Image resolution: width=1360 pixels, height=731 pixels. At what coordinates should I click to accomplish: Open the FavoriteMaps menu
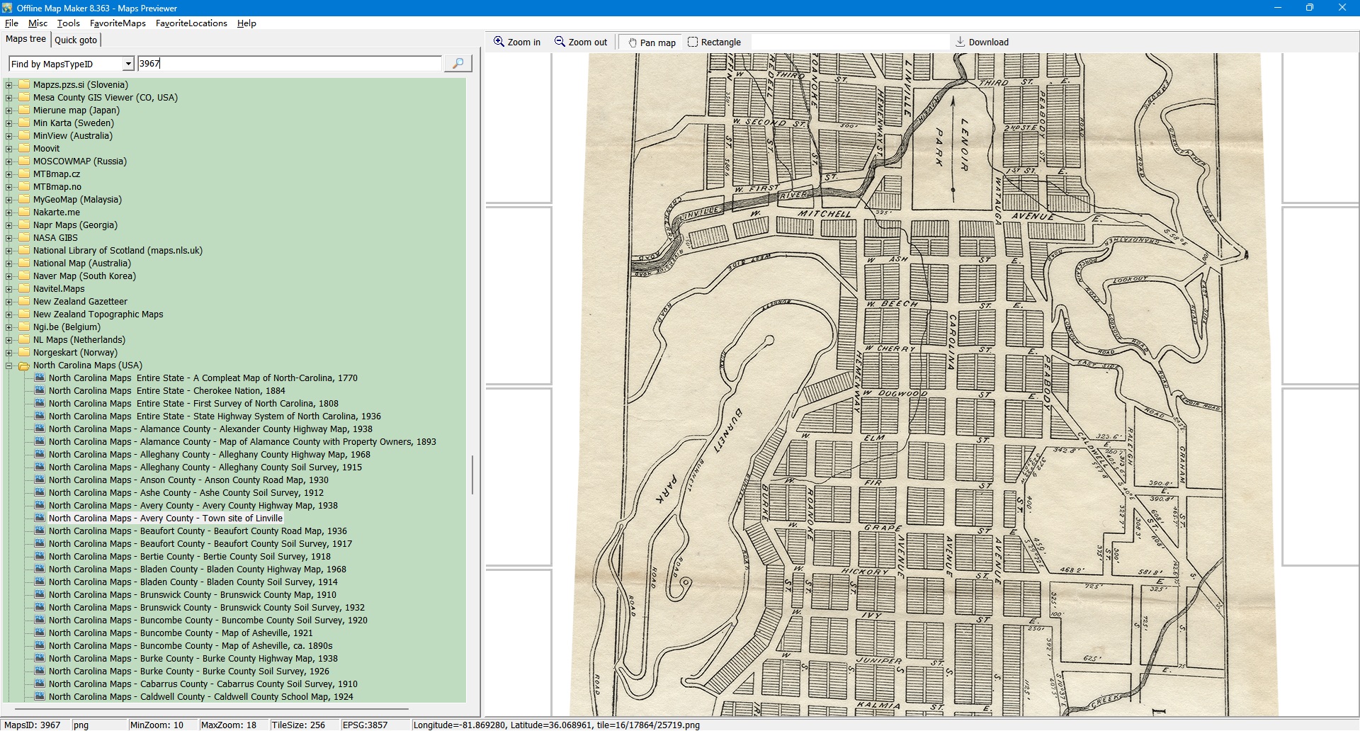coord(118,23)
